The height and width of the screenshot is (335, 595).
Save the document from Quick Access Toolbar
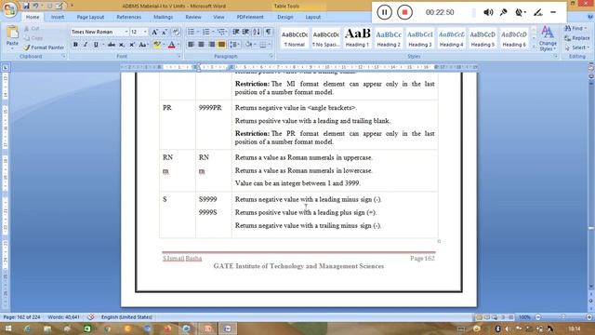[26, 6]
